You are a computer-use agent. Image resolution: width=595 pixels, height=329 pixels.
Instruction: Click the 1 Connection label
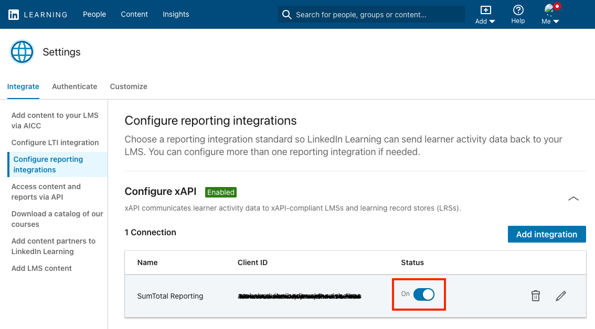pos(150,233)
